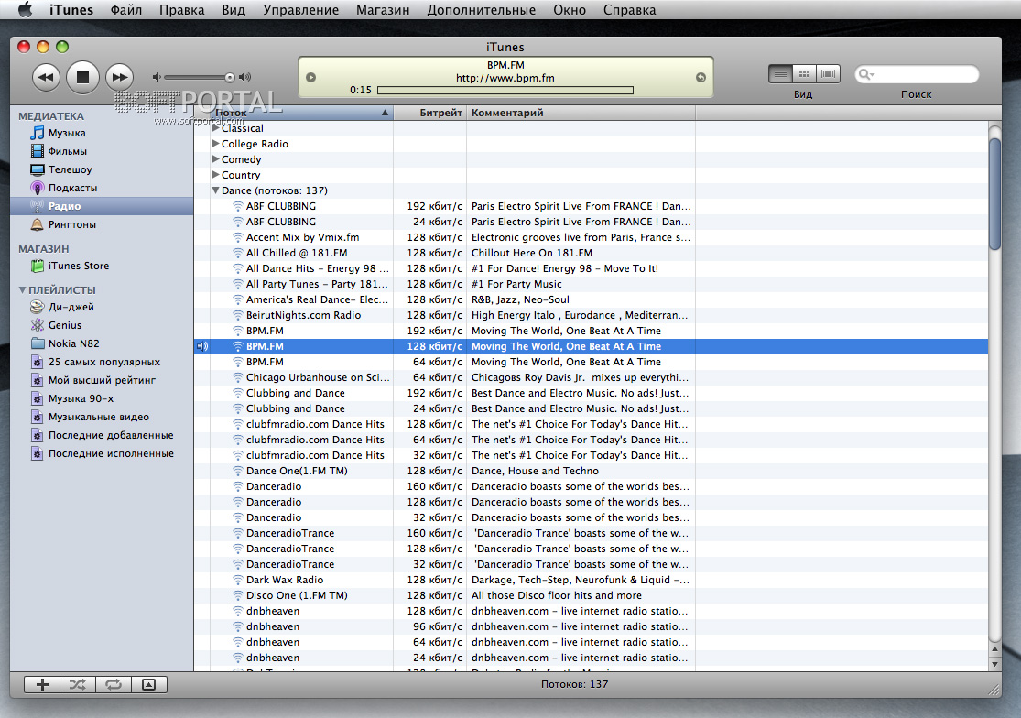The image size is (1021, 718).
Task: Open Рингтоны in sidebar
Action: pos(72,224)
